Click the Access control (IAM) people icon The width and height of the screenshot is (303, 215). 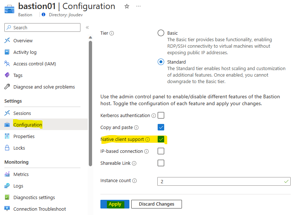[7, 64]
